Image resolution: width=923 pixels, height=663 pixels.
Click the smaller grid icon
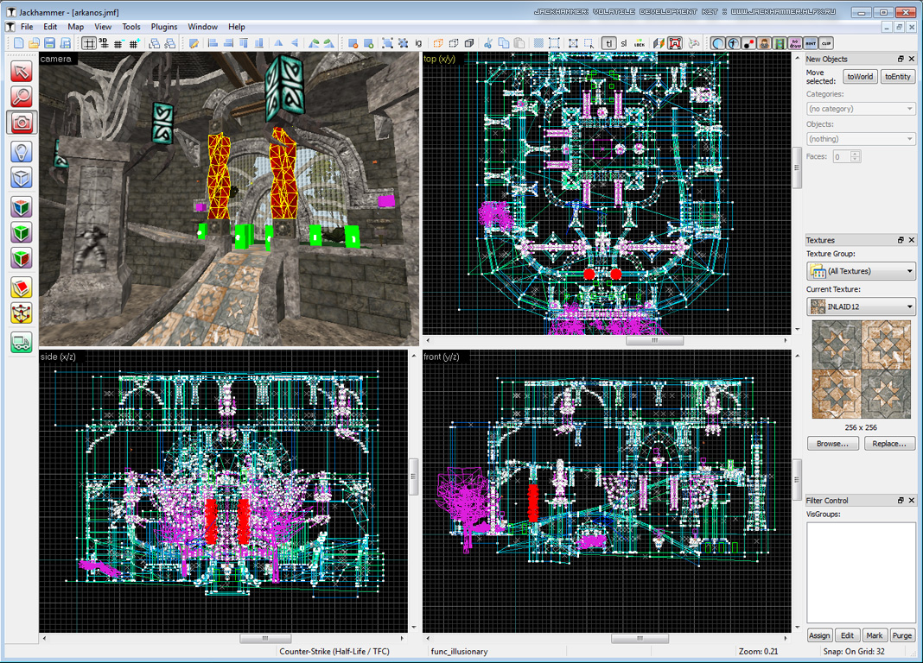click(x=118, y=43)
